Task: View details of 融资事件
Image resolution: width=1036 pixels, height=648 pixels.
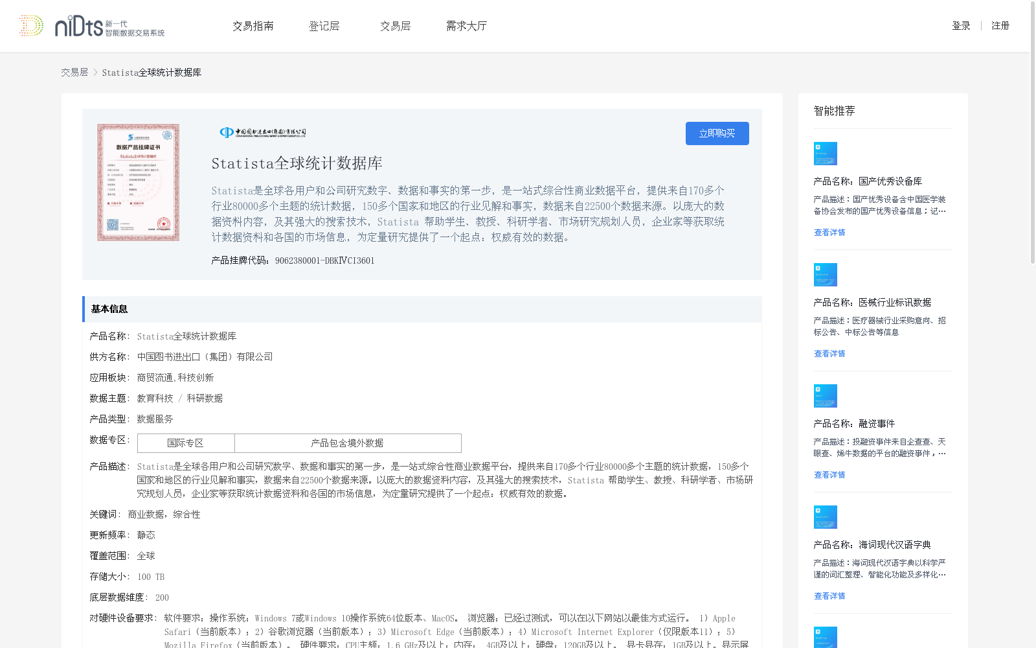Action: click(829, 475)
